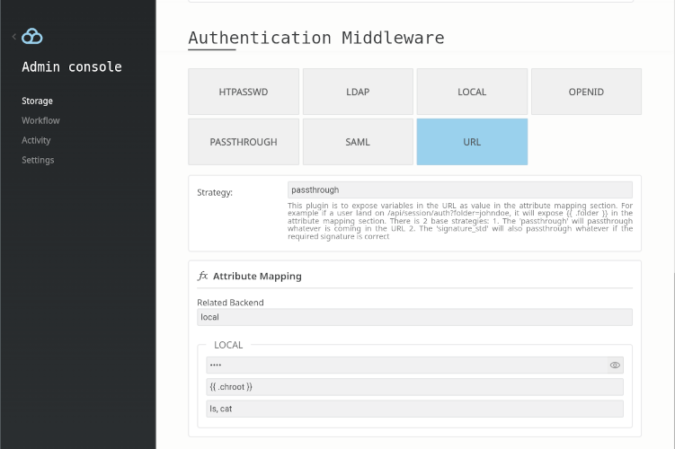Toggle password visibility with the eye icon
This screenshot has width=675, height=449.
click(615, 365)
